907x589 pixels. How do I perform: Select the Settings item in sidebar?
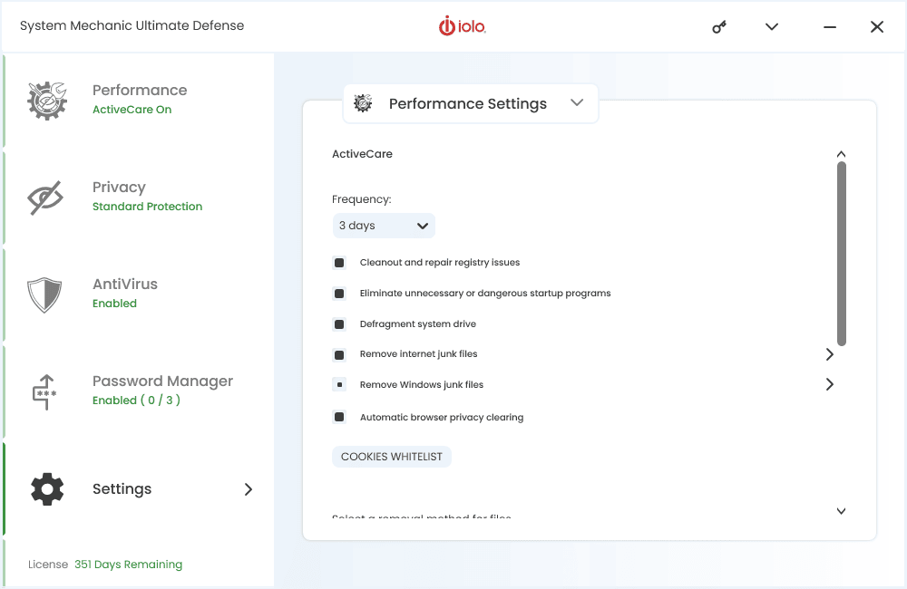139,489
